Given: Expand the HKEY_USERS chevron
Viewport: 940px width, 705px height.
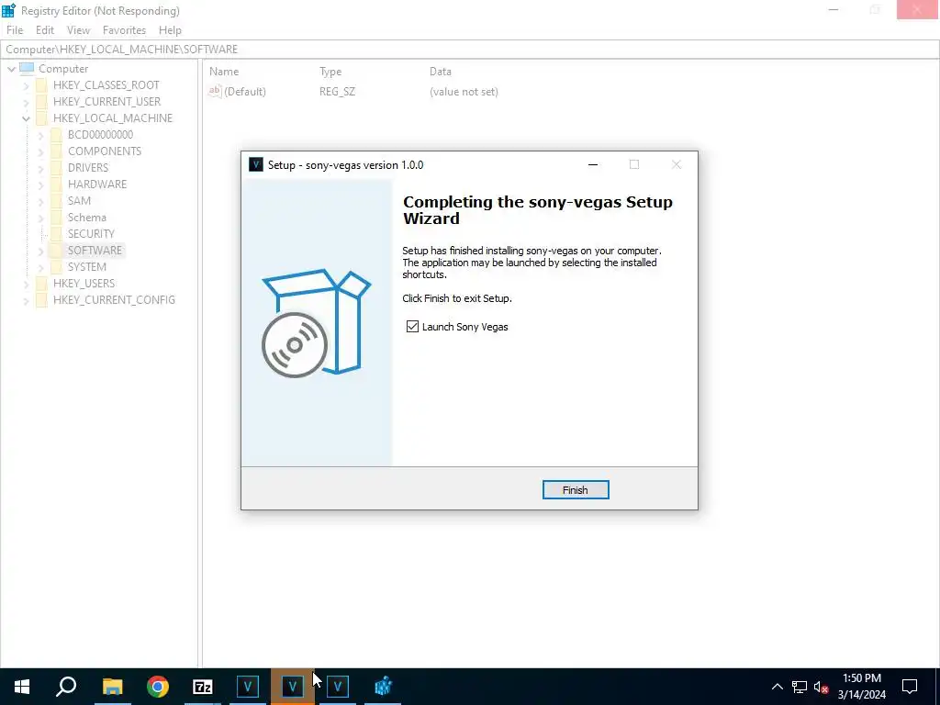Looking at the screenshot, I should 26,284.
